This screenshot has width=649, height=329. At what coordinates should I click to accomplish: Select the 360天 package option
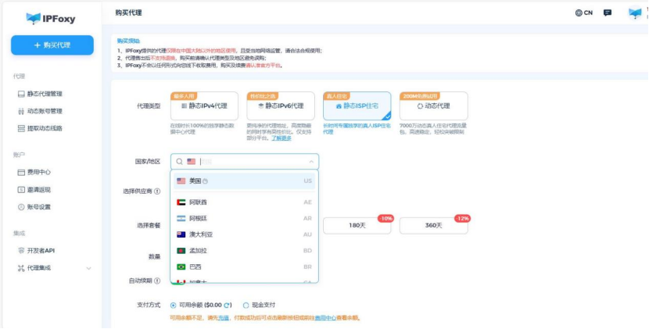coord(435,225)
